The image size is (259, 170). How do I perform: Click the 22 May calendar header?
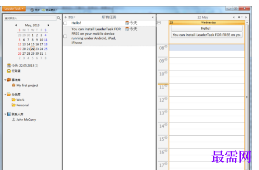(203, 17)
